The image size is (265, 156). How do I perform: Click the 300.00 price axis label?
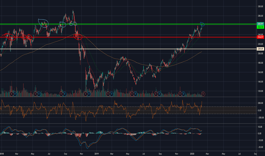260,7
